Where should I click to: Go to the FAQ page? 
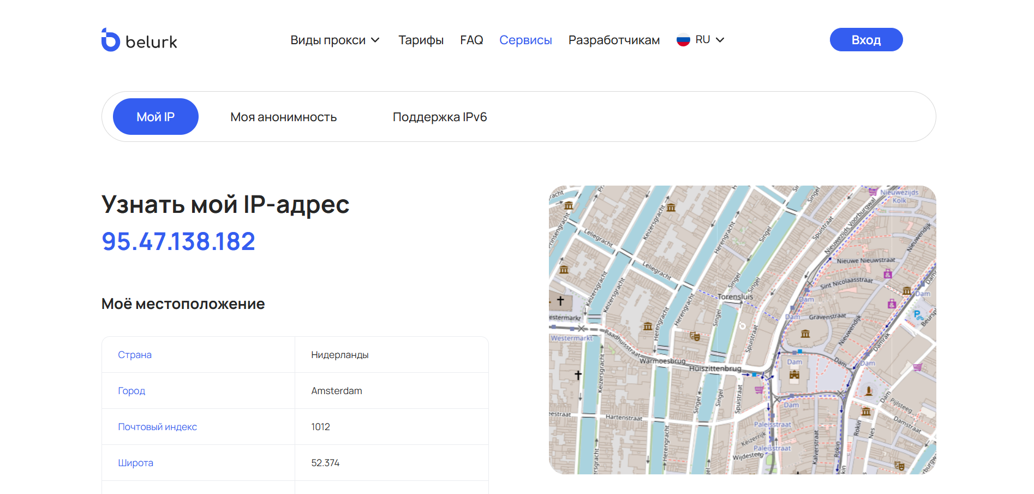point(471,40)
